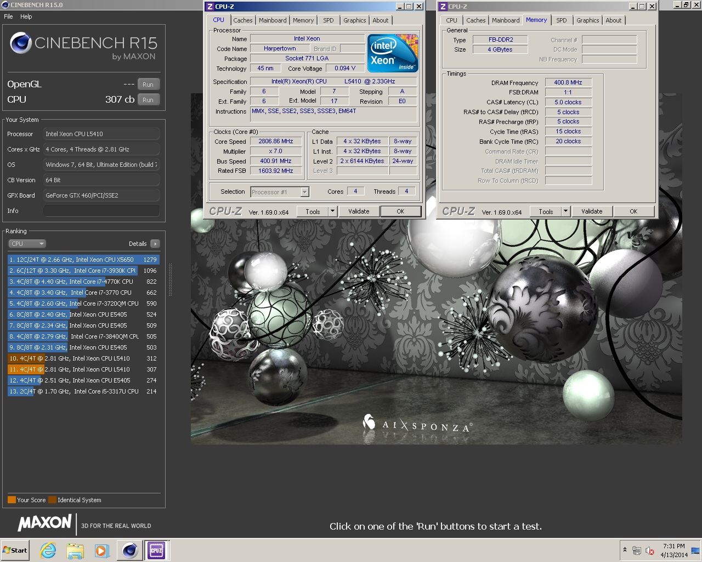Select Cinebench taskbar icon
The height and width of the screenshot is (562, 702).
point(130,550)
